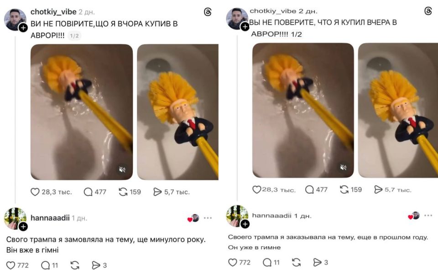Image resolution: width=438 pixels, height=270 pixels.
Task: Click the Threads logo in right post
Action: click(428, 11)
